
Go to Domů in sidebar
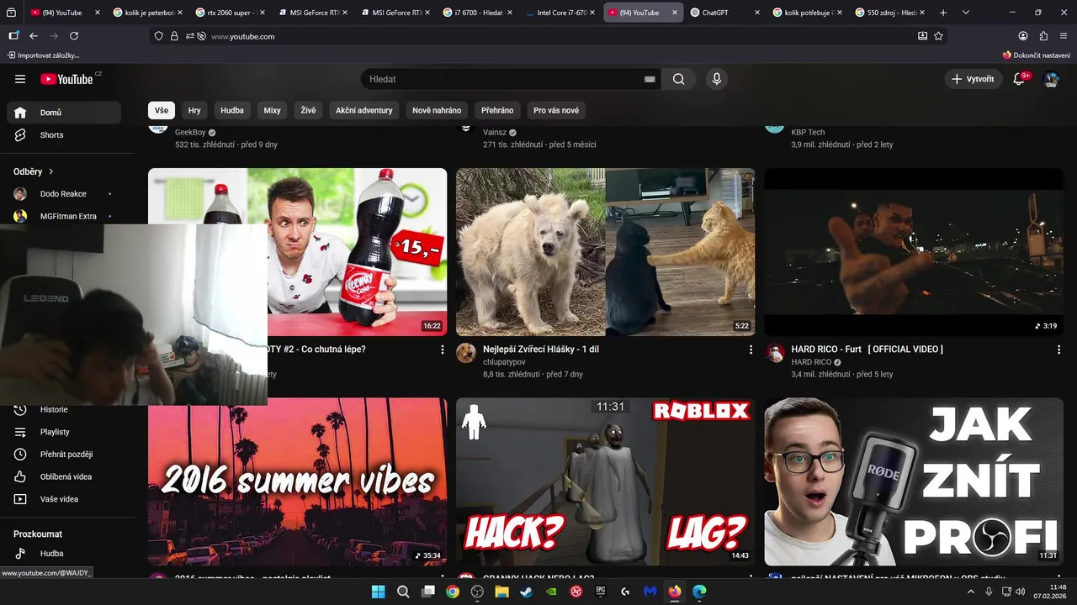click(64, 113)
